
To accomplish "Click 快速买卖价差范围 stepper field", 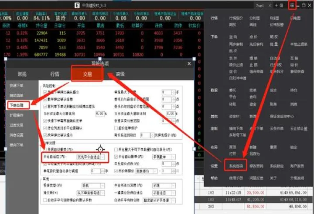I will tap(169, 120).
